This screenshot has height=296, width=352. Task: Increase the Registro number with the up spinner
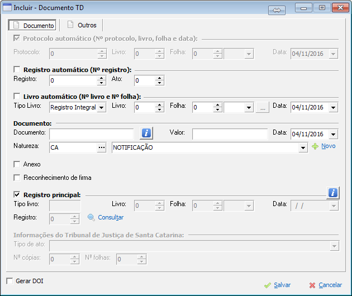click(x=101, y=78)
